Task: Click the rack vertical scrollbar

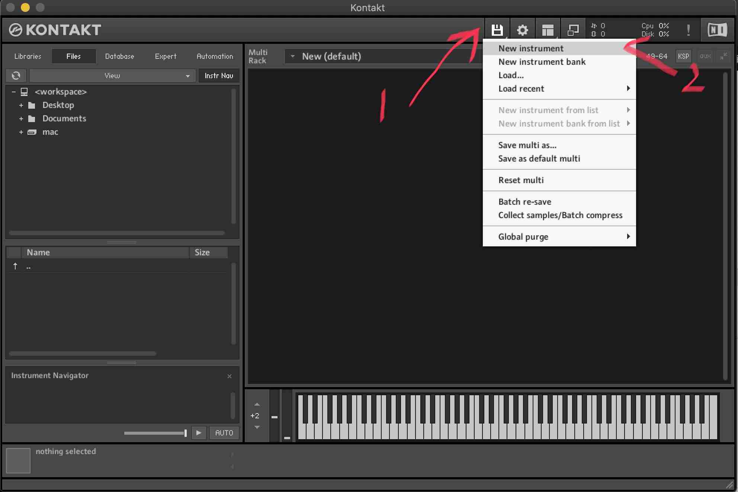Action: point(725,226)
